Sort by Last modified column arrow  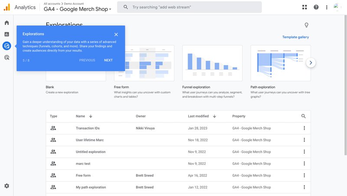point(215,116)
